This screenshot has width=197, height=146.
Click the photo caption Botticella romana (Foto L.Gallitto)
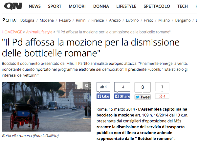pos(30,136)
